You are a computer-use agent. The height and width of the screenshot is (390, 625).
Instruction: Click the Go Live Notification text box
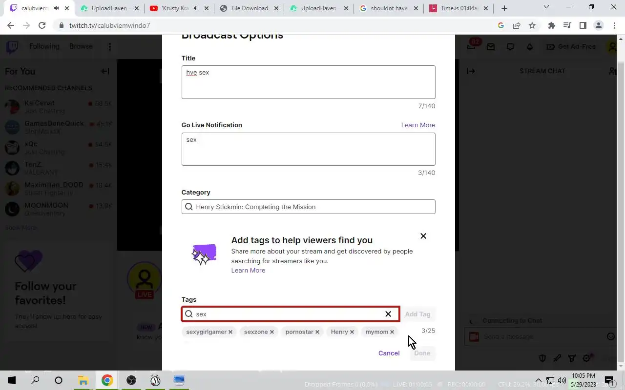point(308,149)
